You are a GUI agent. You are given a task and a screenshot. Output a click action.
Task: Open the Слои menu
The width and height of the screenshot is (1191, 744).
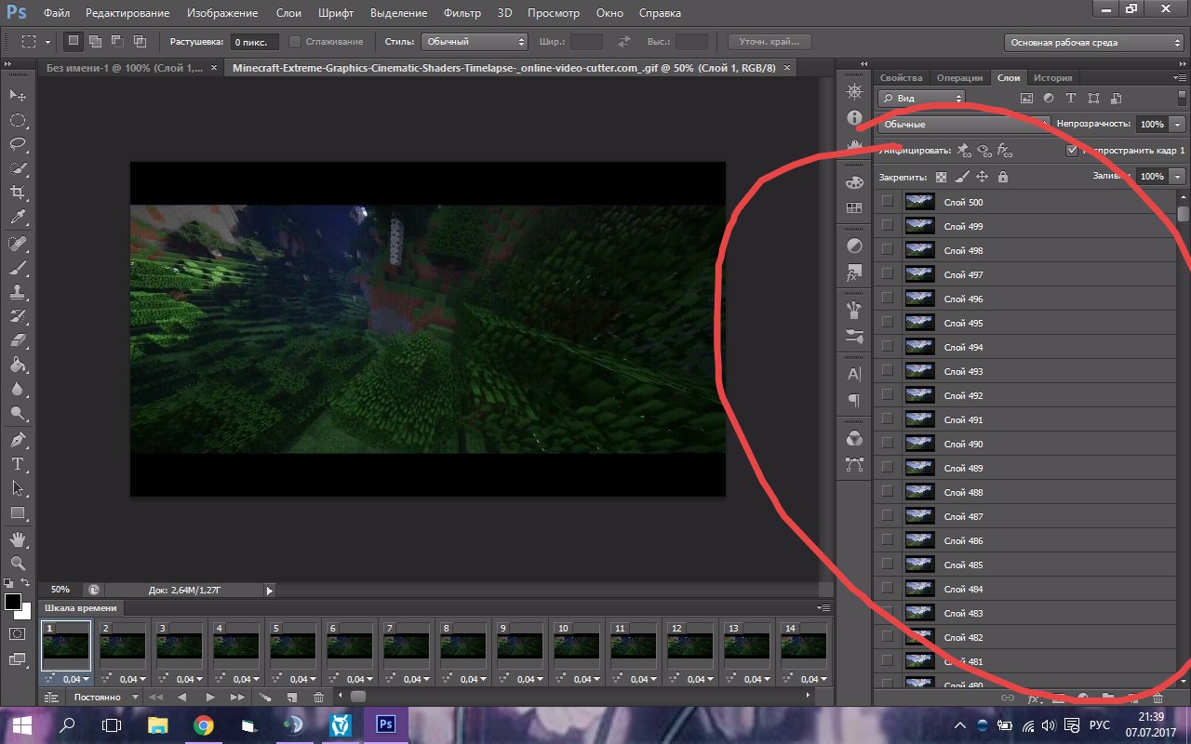pos(288,13)
